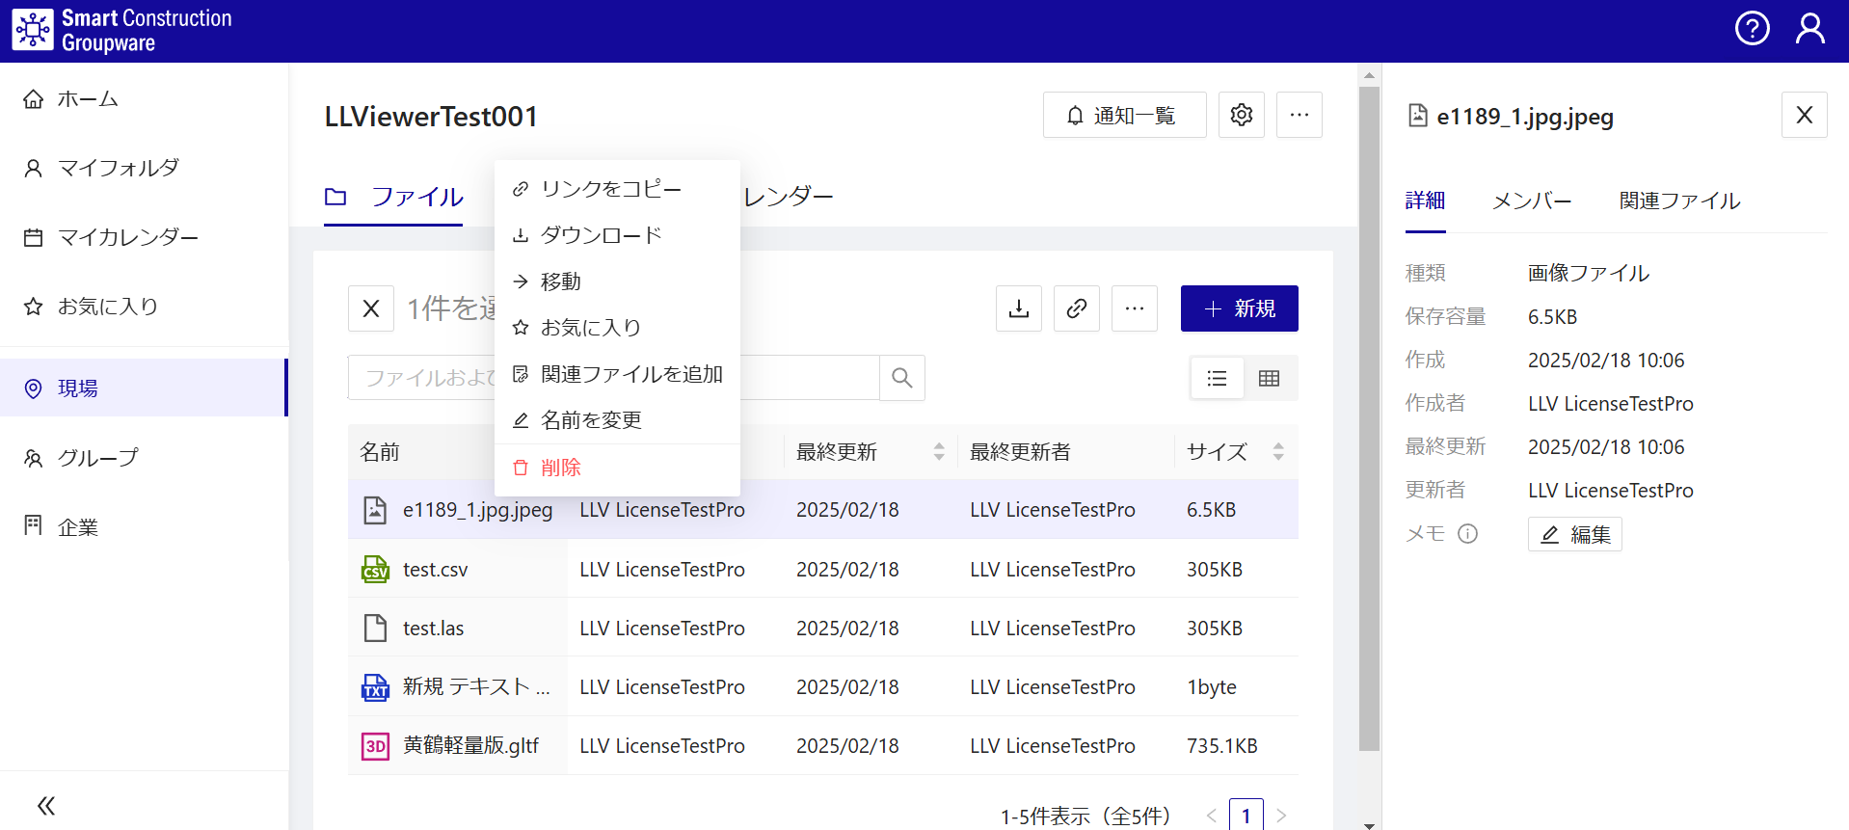Viewport: 1849px width, 830px height.
Task: Open the 3D file icon for 黄鶴軽量版.gltf
Action: (375, 746)
